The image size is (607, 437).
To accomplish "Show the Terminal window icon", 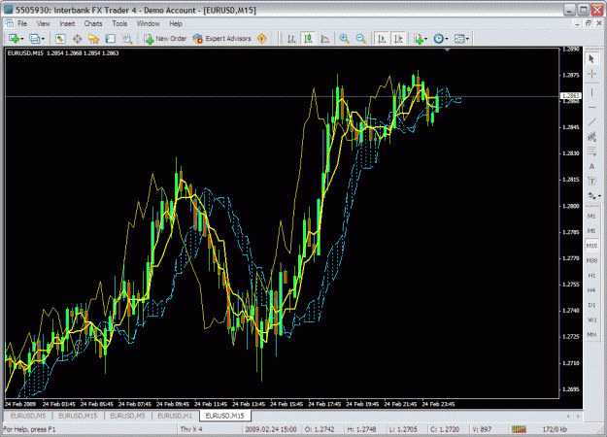I will 111,39.
